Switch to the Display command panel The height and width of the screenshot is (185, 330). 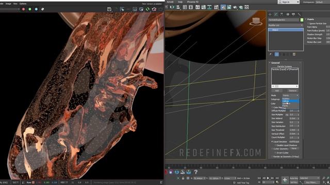click(x=293, y=14)
